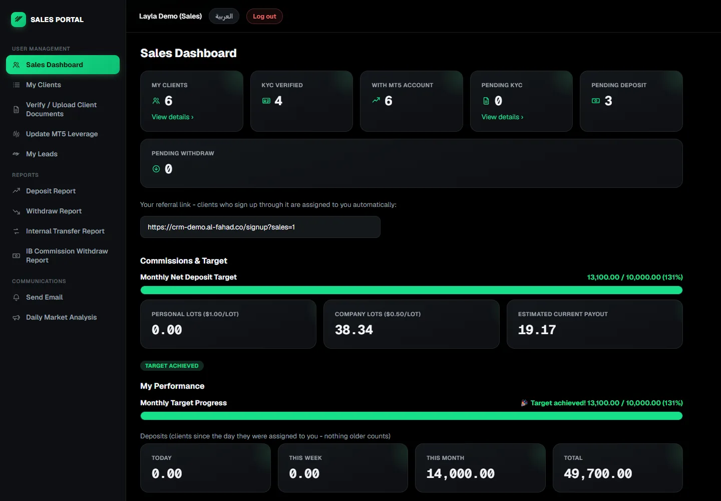Click the Deposit Report trending-up icon

(x=16, y=191)
